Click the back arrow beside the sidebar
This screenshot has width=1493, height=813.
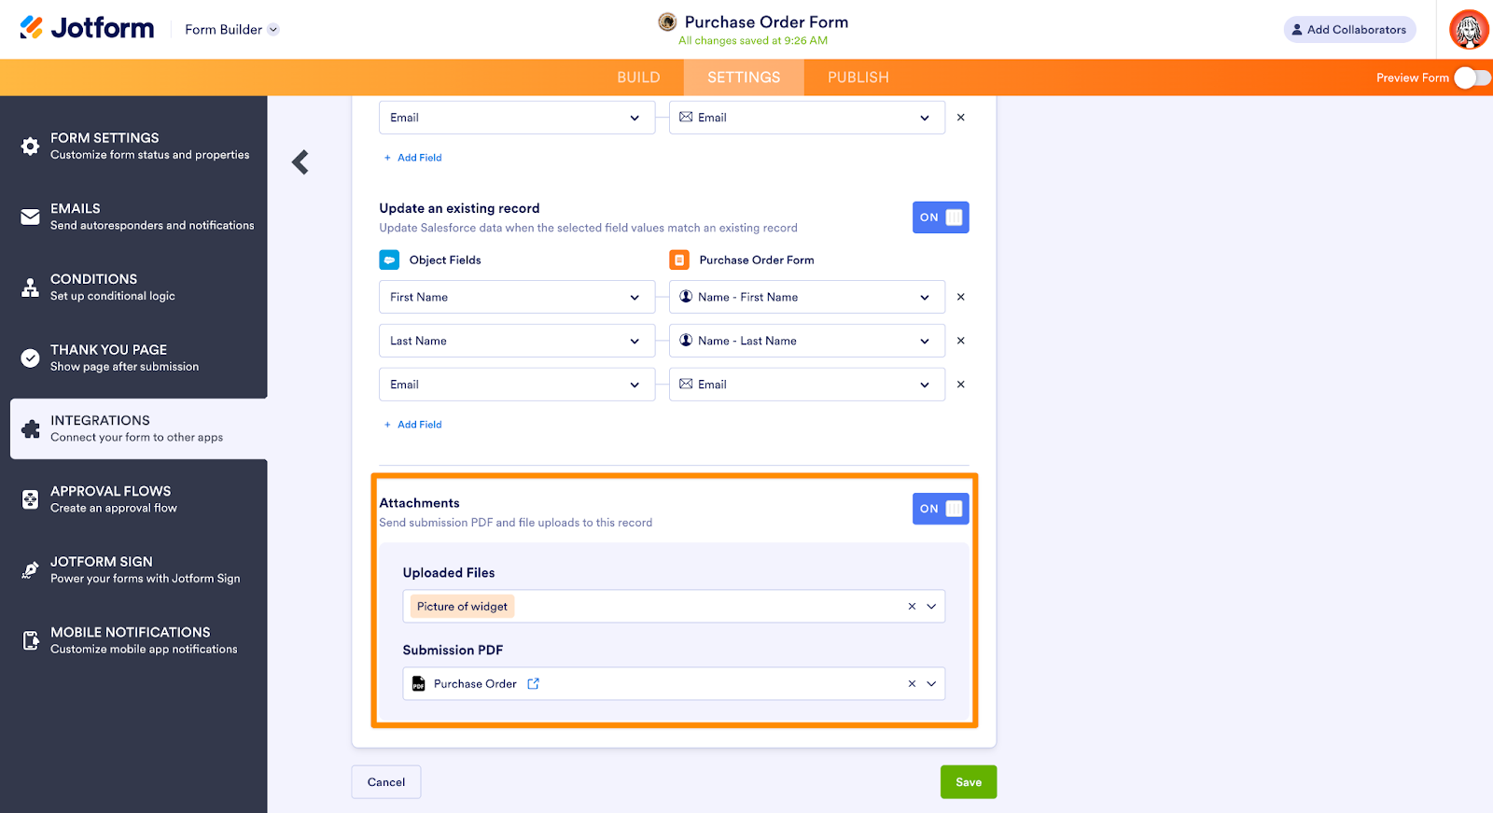coord(300,162)
